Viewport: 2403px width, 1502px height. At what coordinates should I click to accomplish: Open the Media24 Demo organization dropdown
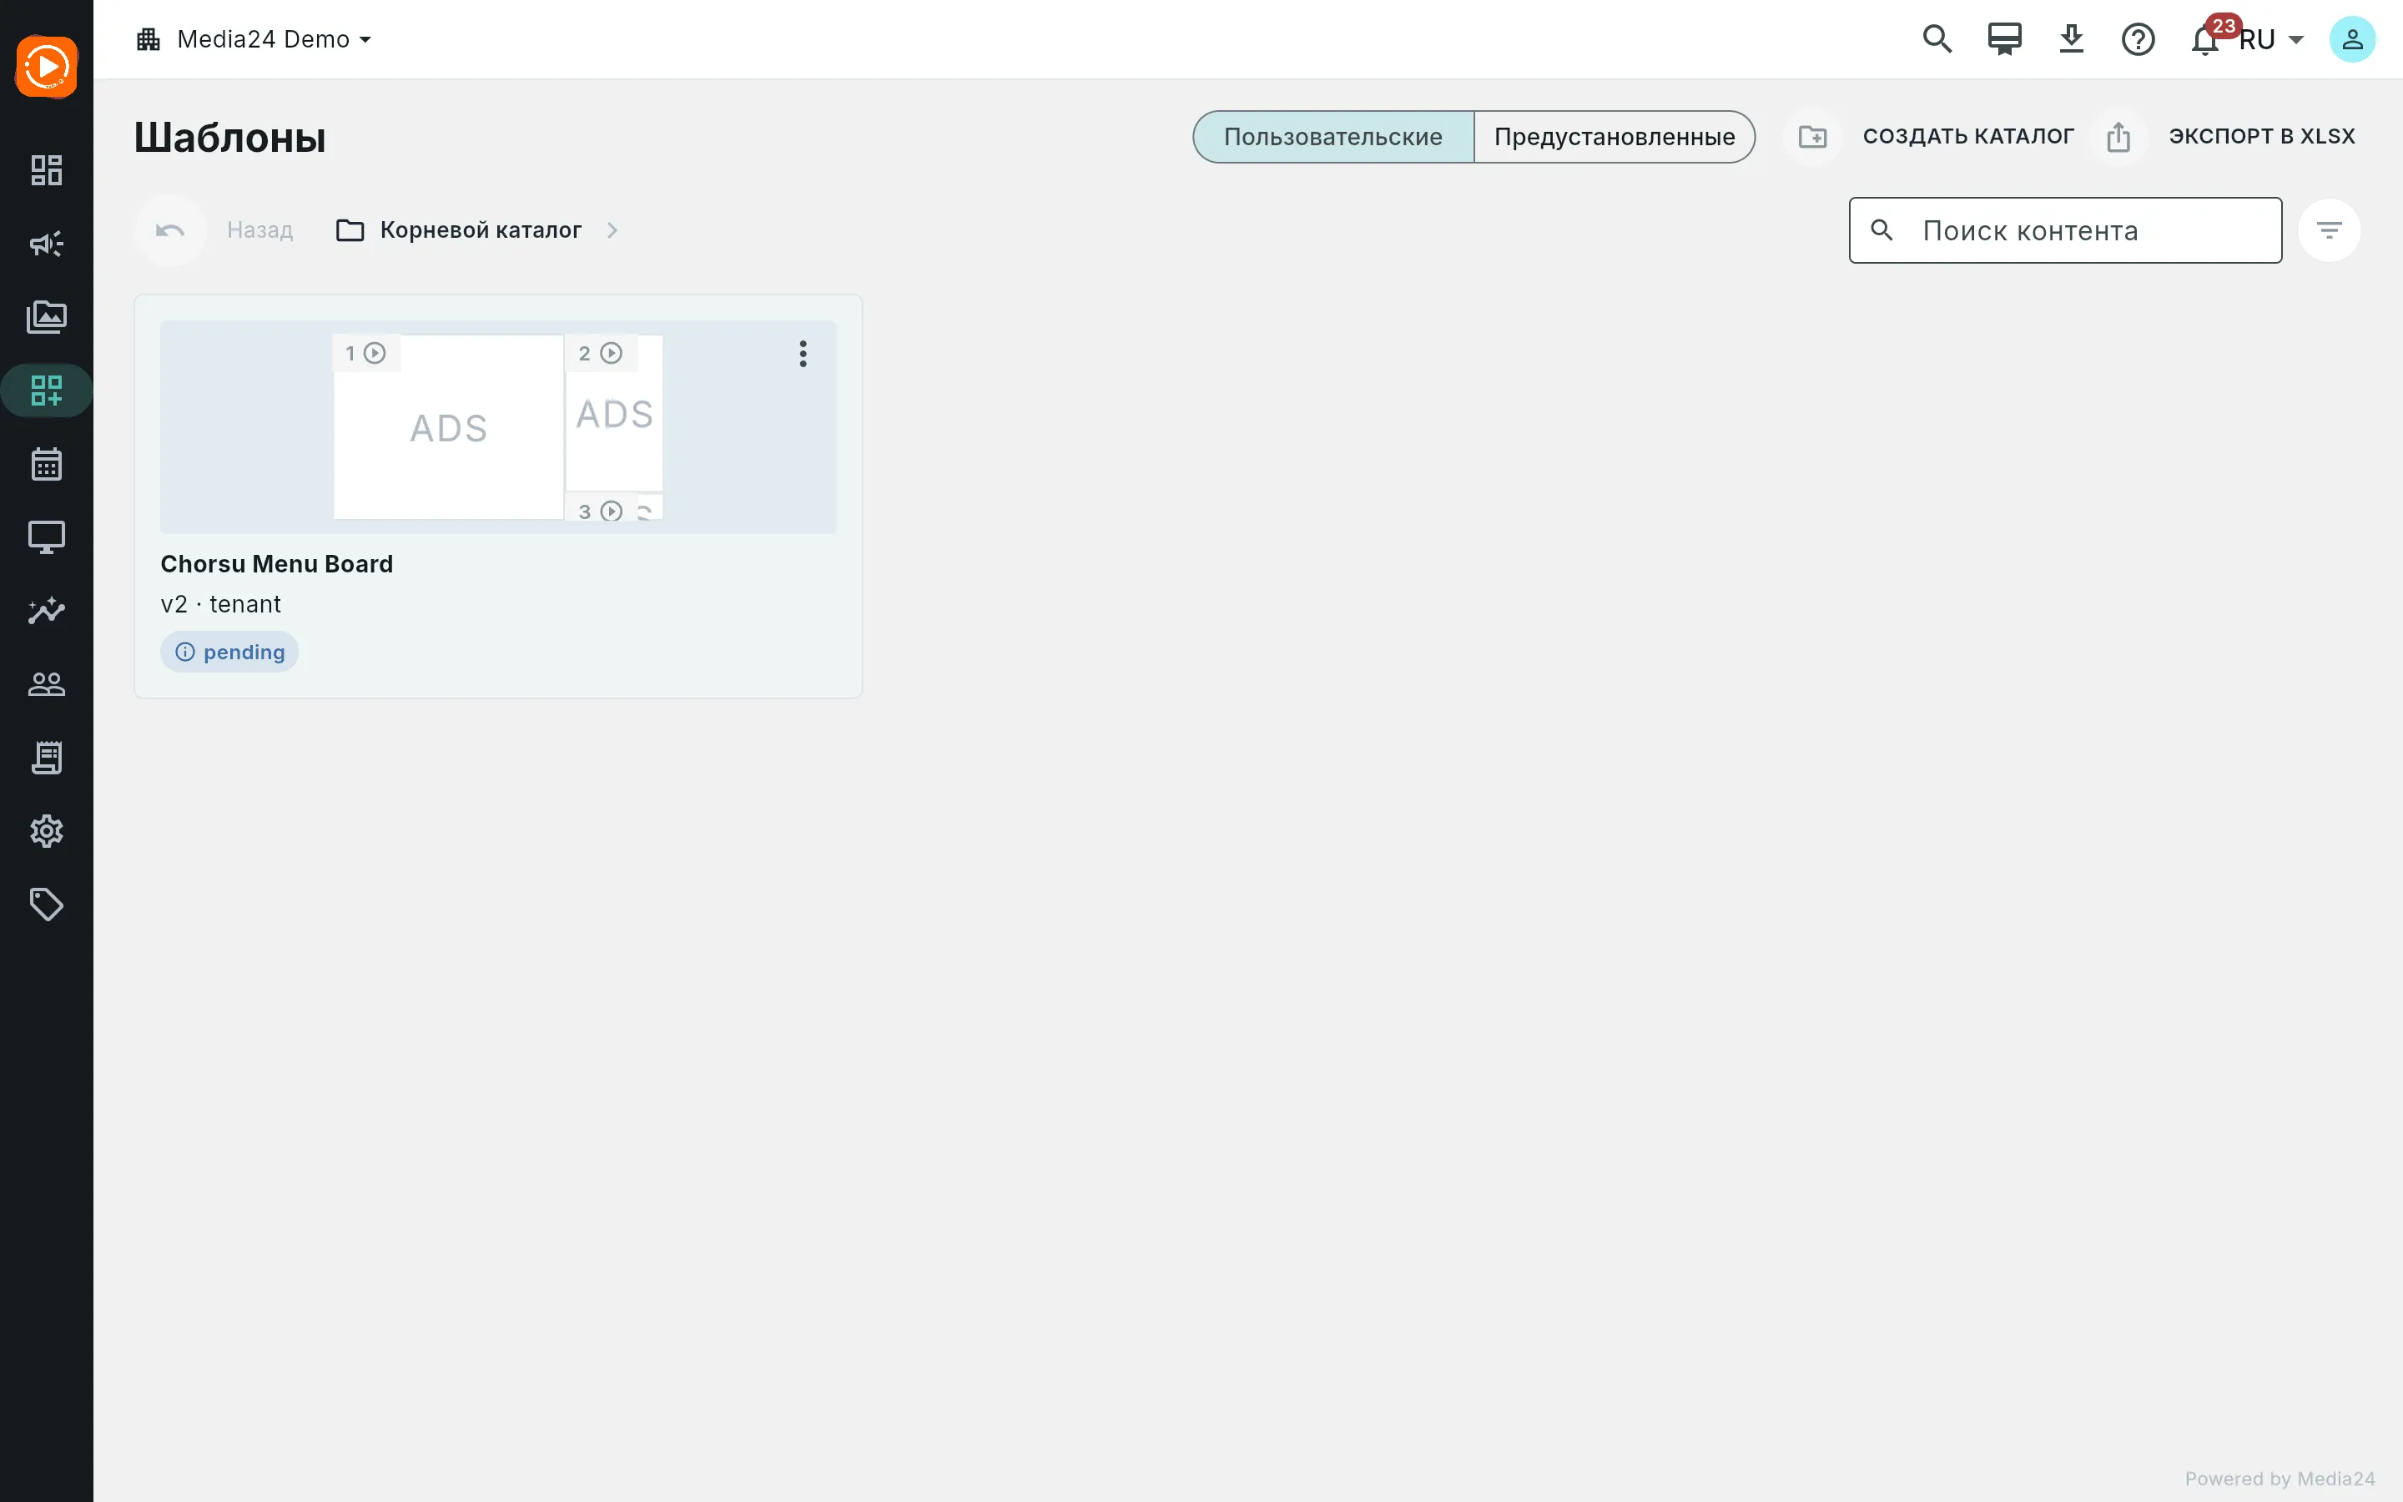[x=254, y=40]
